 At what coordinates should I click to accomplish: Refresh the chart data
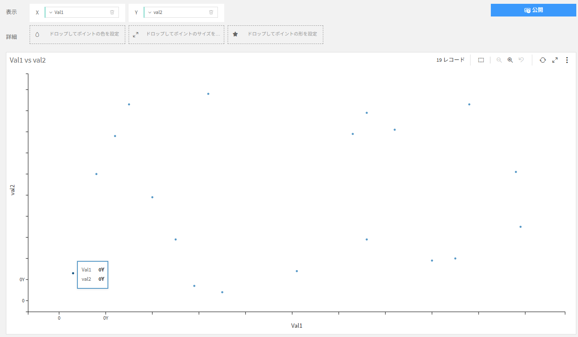pyautogui.click(x=543, y=60)
